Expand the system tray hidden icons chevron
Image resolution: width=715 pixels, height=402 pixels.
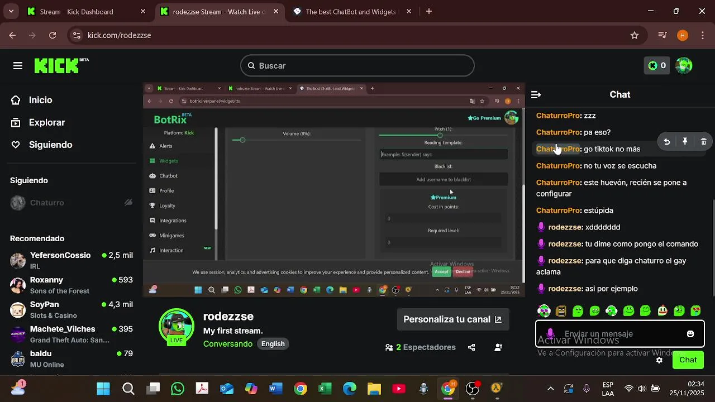550,389
